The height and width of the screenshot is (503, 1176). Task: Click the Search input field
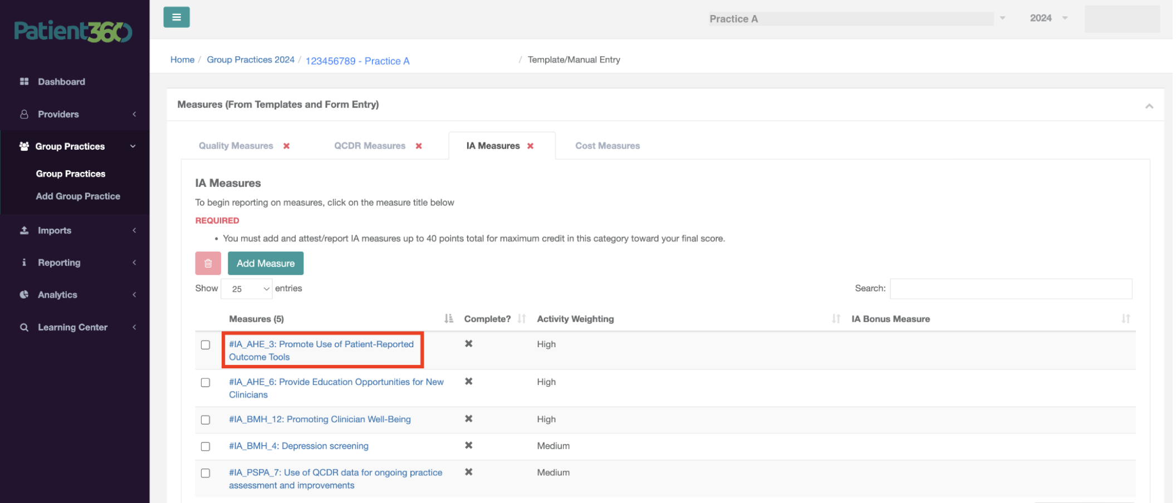tap(1011, 289)
